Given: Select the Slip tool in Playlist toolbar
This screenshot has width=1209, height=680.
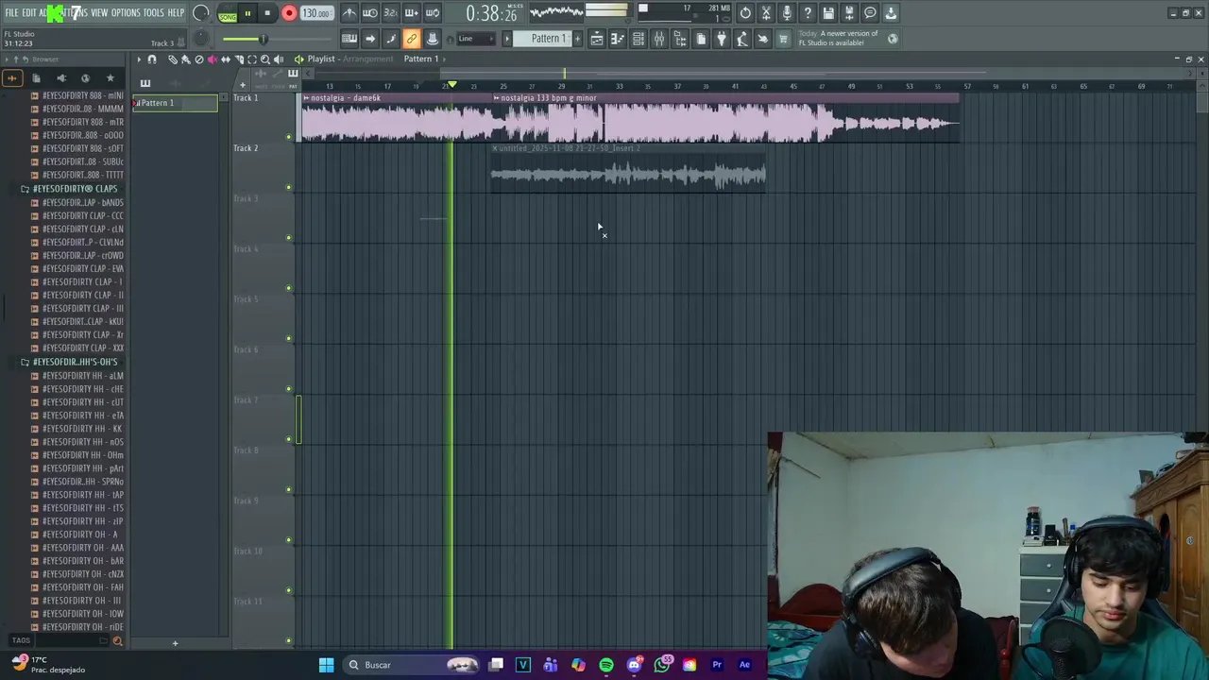Looking at the screenshot, I should pyautogui.click(x=225, y=59).
